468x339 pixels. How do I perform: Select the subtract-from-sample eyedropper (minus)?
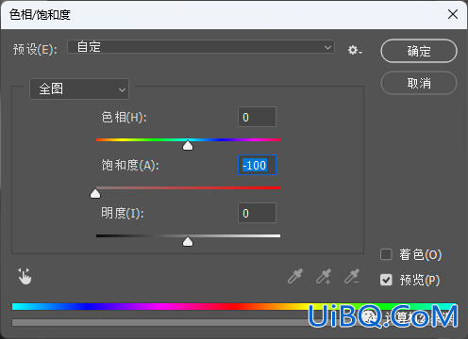(352, 276)
